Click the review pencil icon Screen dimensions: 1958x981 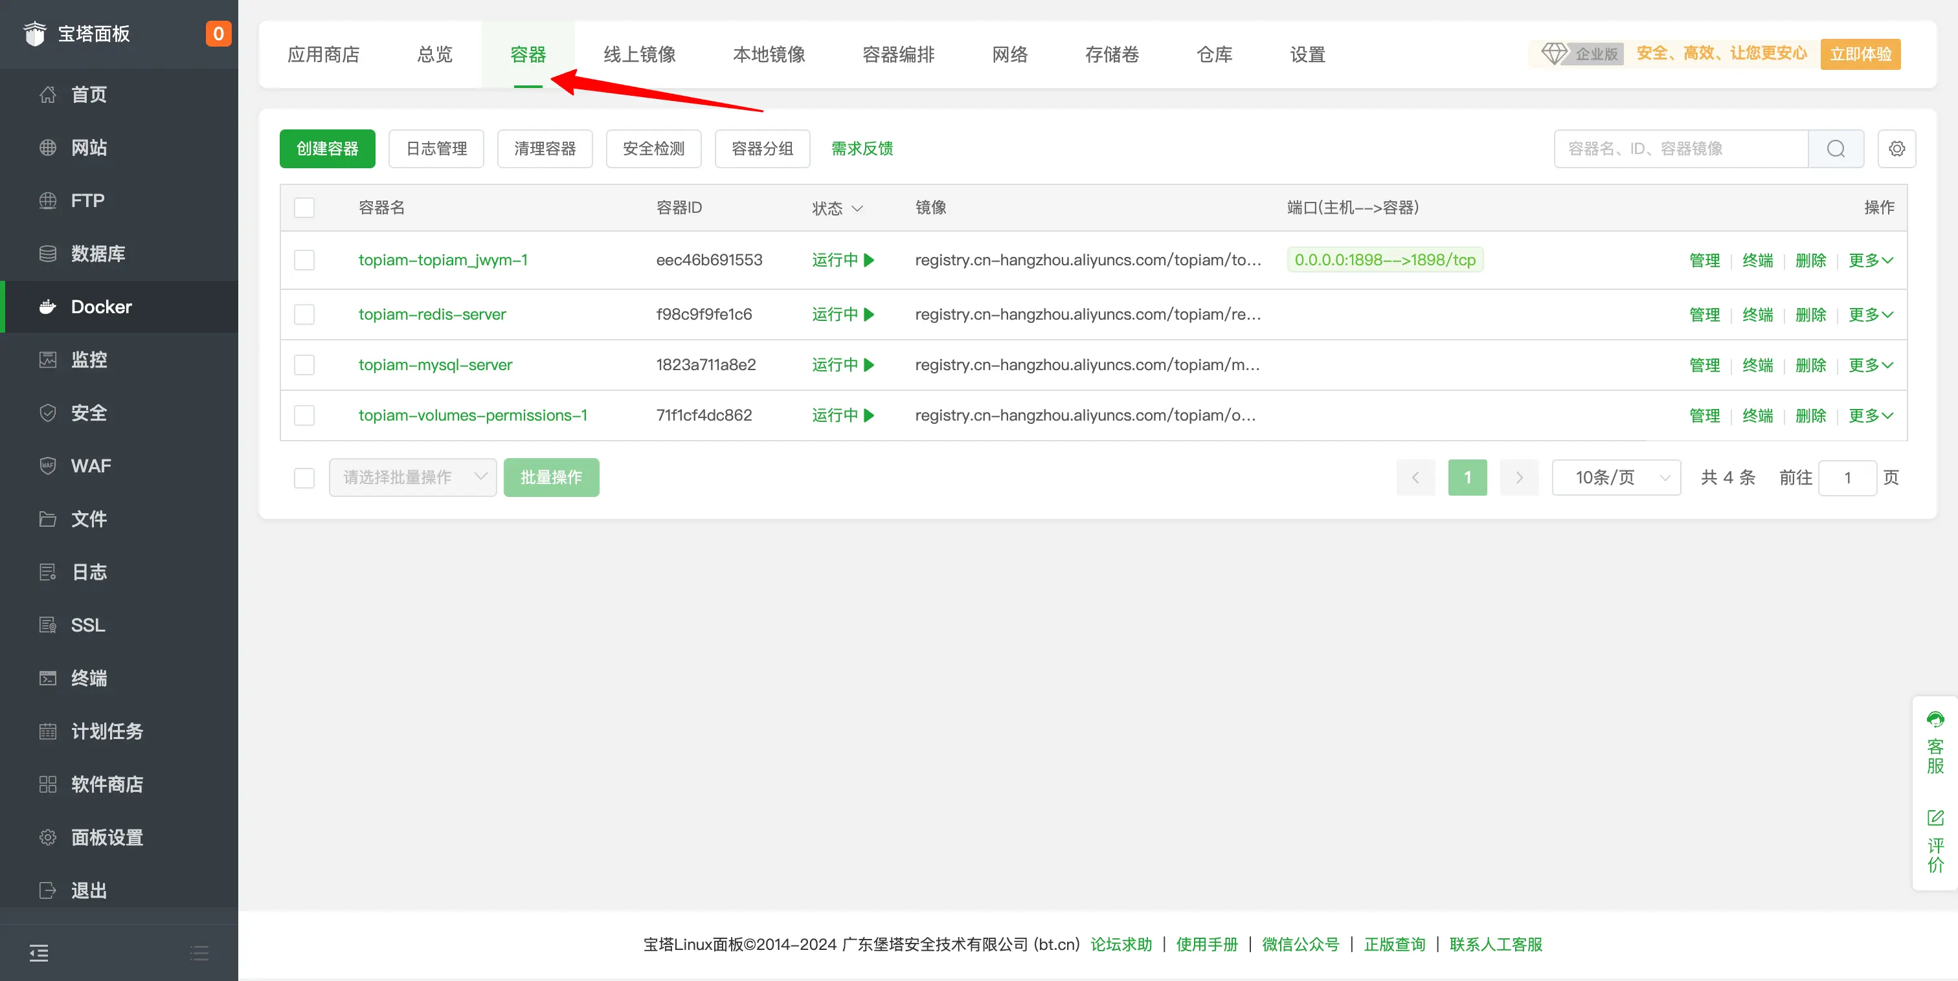(x=1935, y=819)
